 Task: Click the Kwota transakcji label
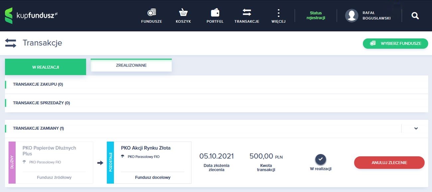(x=266, y=168)
